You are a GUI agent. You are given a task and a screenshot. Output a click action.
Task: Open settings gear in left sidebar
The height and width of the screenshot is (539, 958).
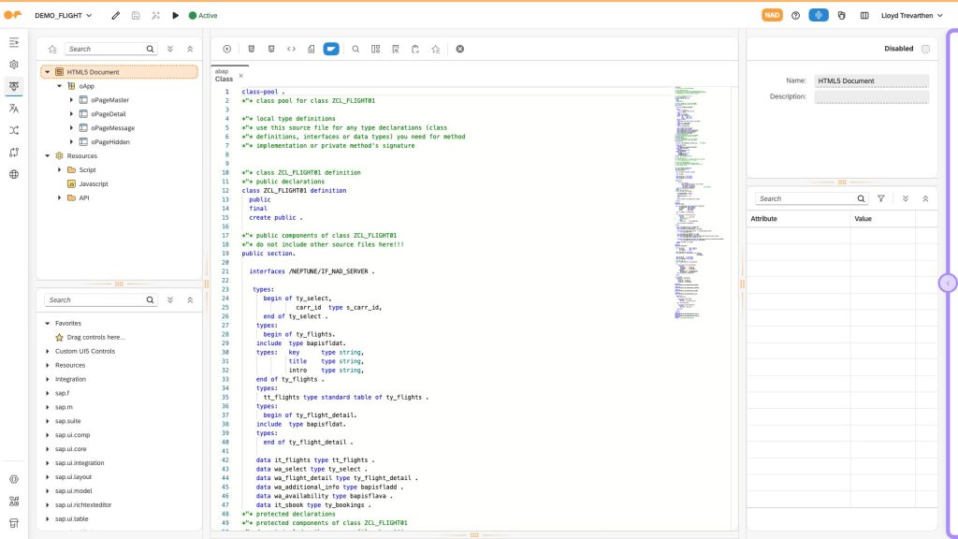point(14,65)
